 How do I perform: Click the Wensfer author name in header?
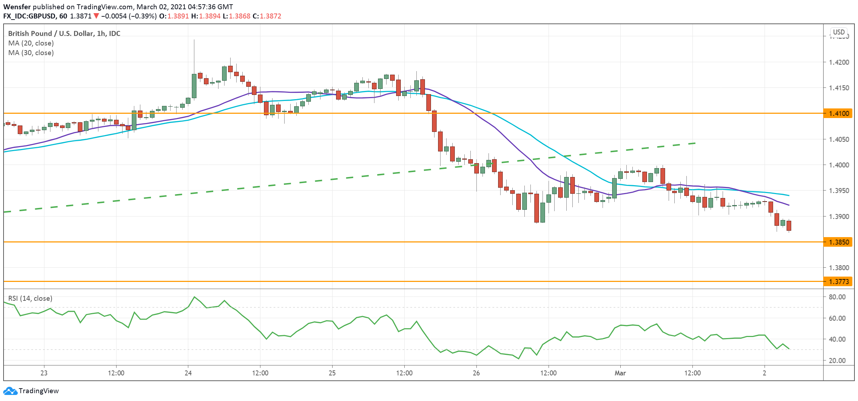(17, 7)
